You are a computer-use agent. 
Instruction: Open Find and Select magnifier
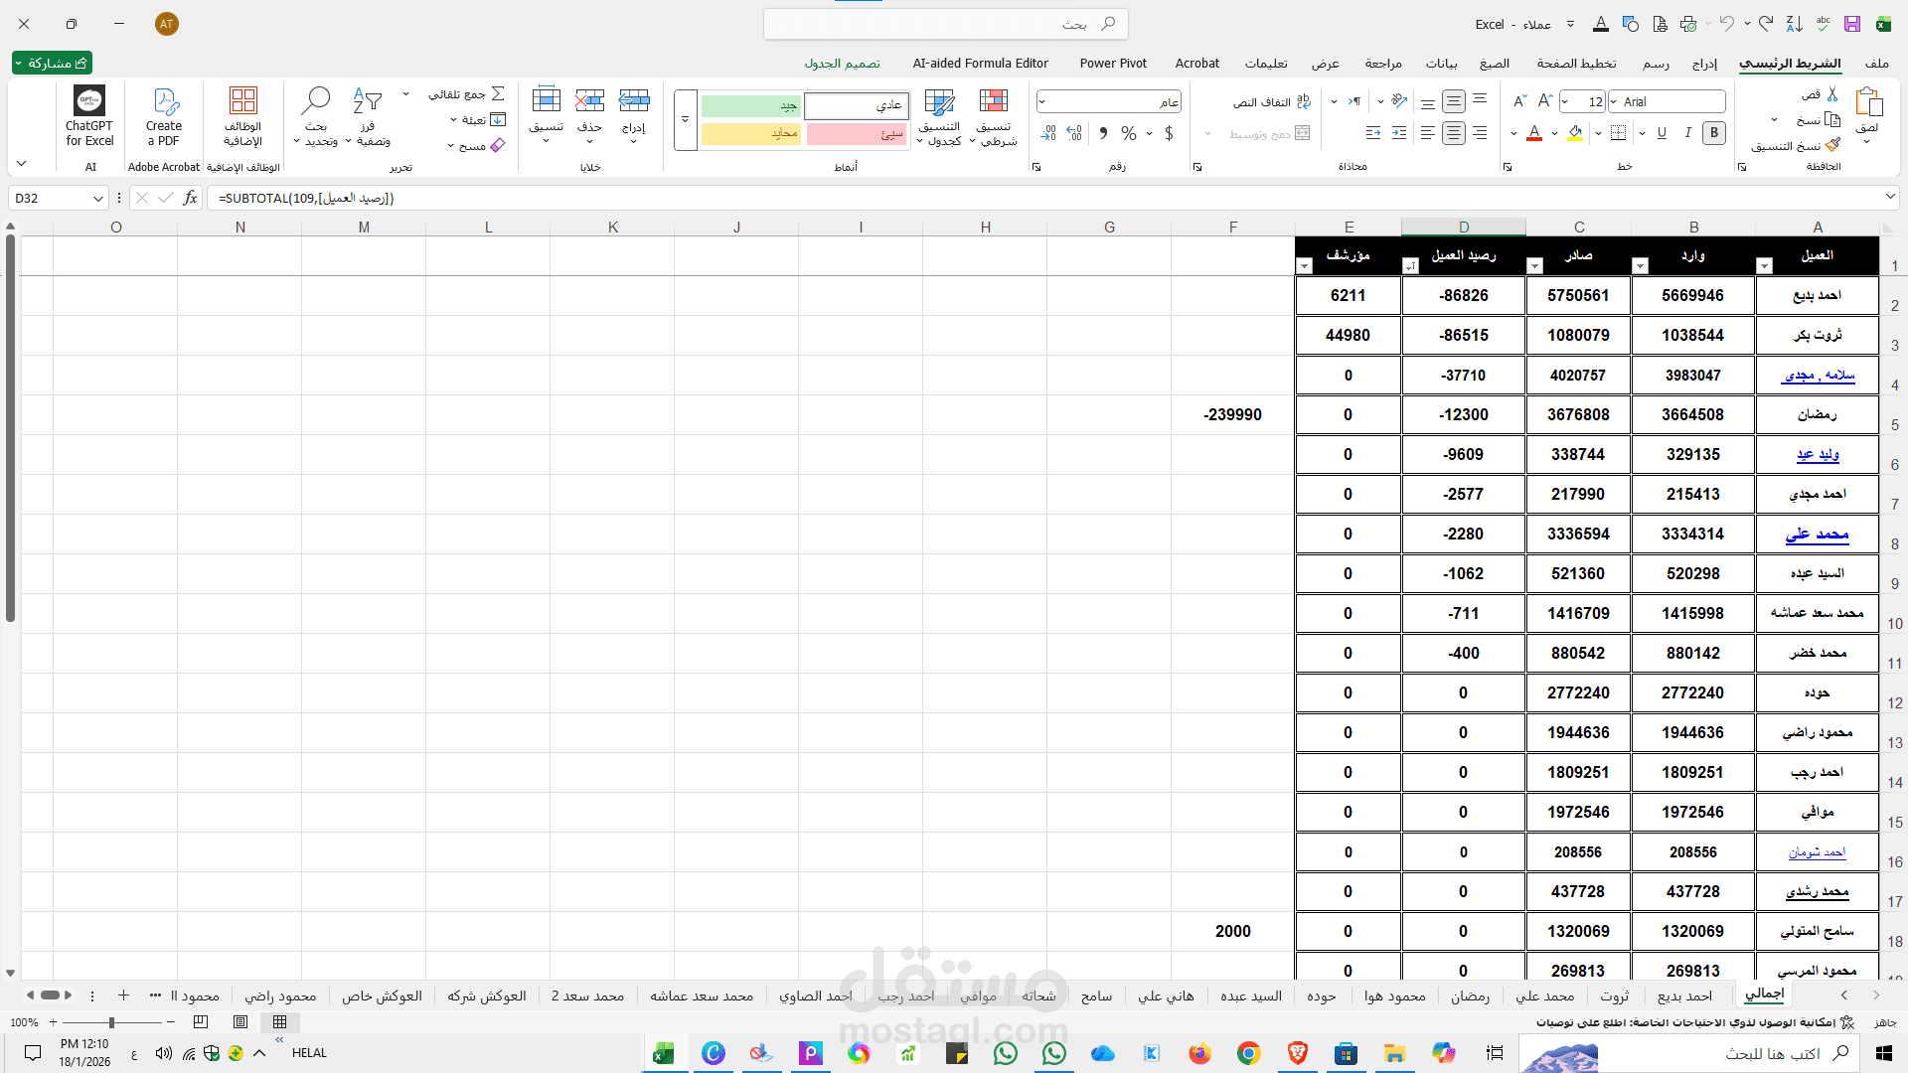(x=316, y=101)
